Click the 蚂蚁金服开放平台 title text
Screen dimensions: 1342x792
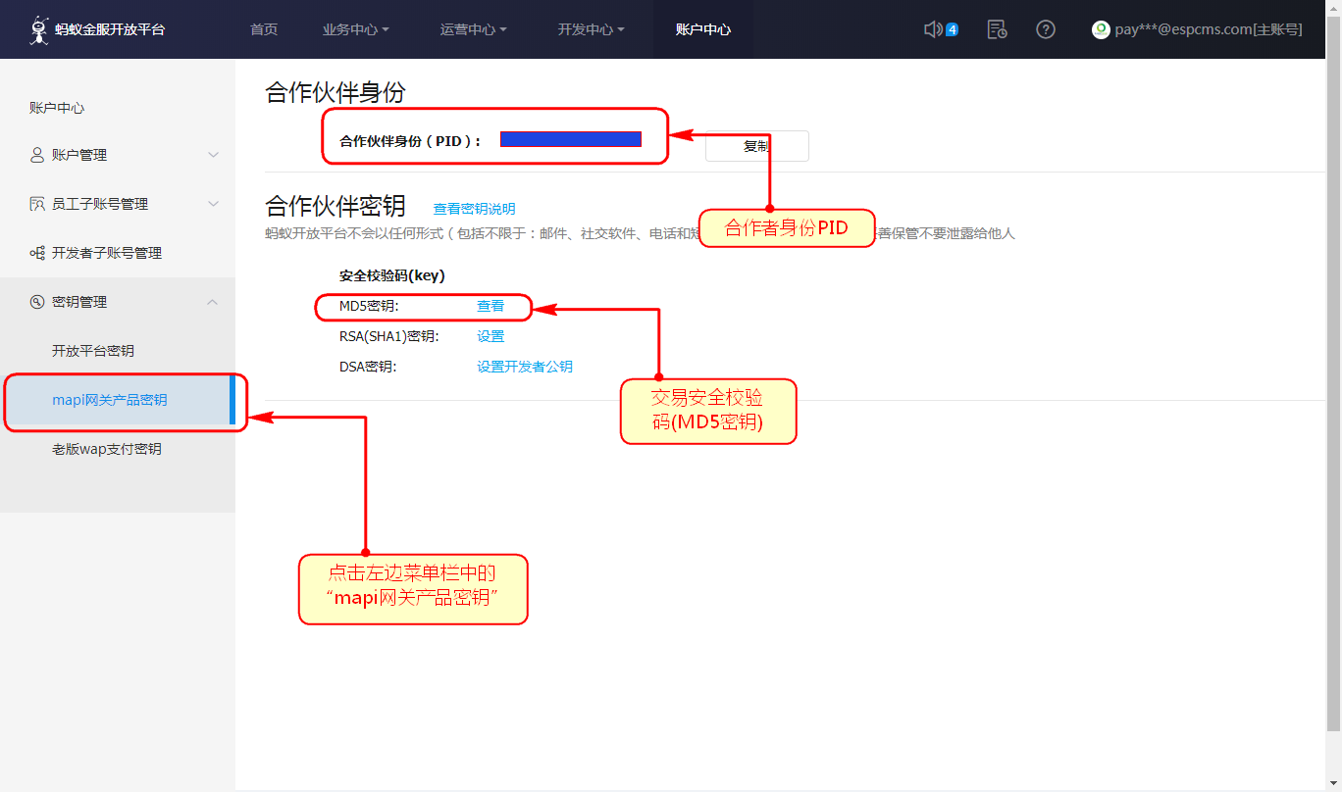pos(110,29)
